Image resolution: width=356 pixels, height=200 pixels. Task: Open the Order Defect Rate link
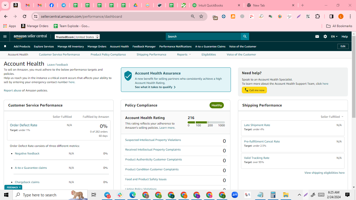(23, 125)
